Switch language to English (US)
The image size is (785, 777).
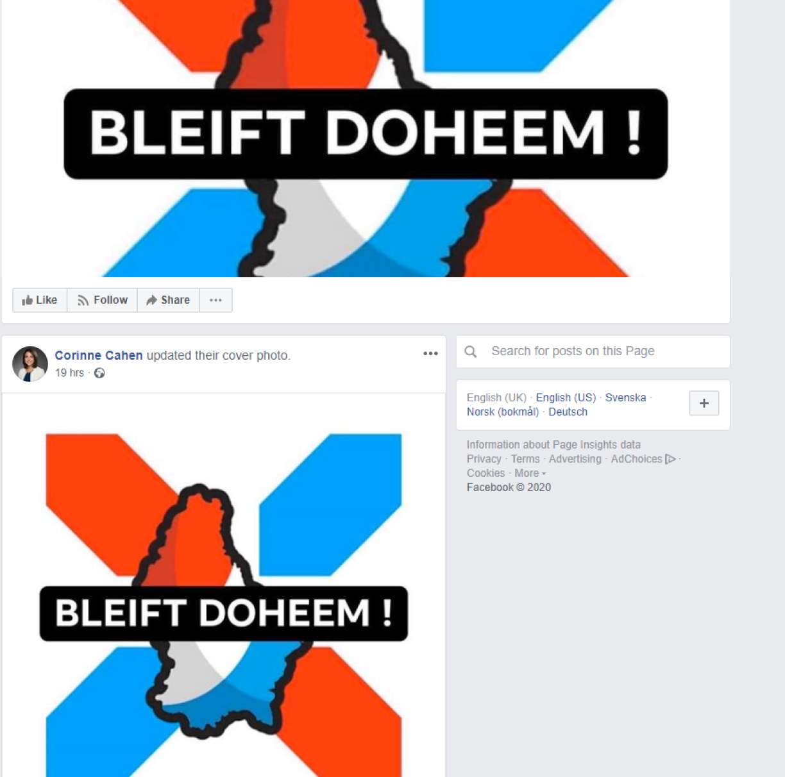click(x=566, y=397)
